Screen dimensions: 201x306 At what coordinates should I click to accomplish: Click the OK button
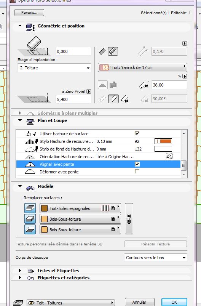pyautogui.click(x=174, y=302)
